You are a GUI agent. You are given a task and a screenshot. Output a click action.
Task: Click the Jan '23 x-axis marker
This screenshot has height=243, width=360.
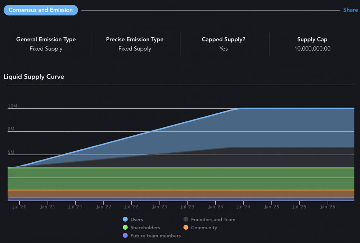[x=159, y=207]
